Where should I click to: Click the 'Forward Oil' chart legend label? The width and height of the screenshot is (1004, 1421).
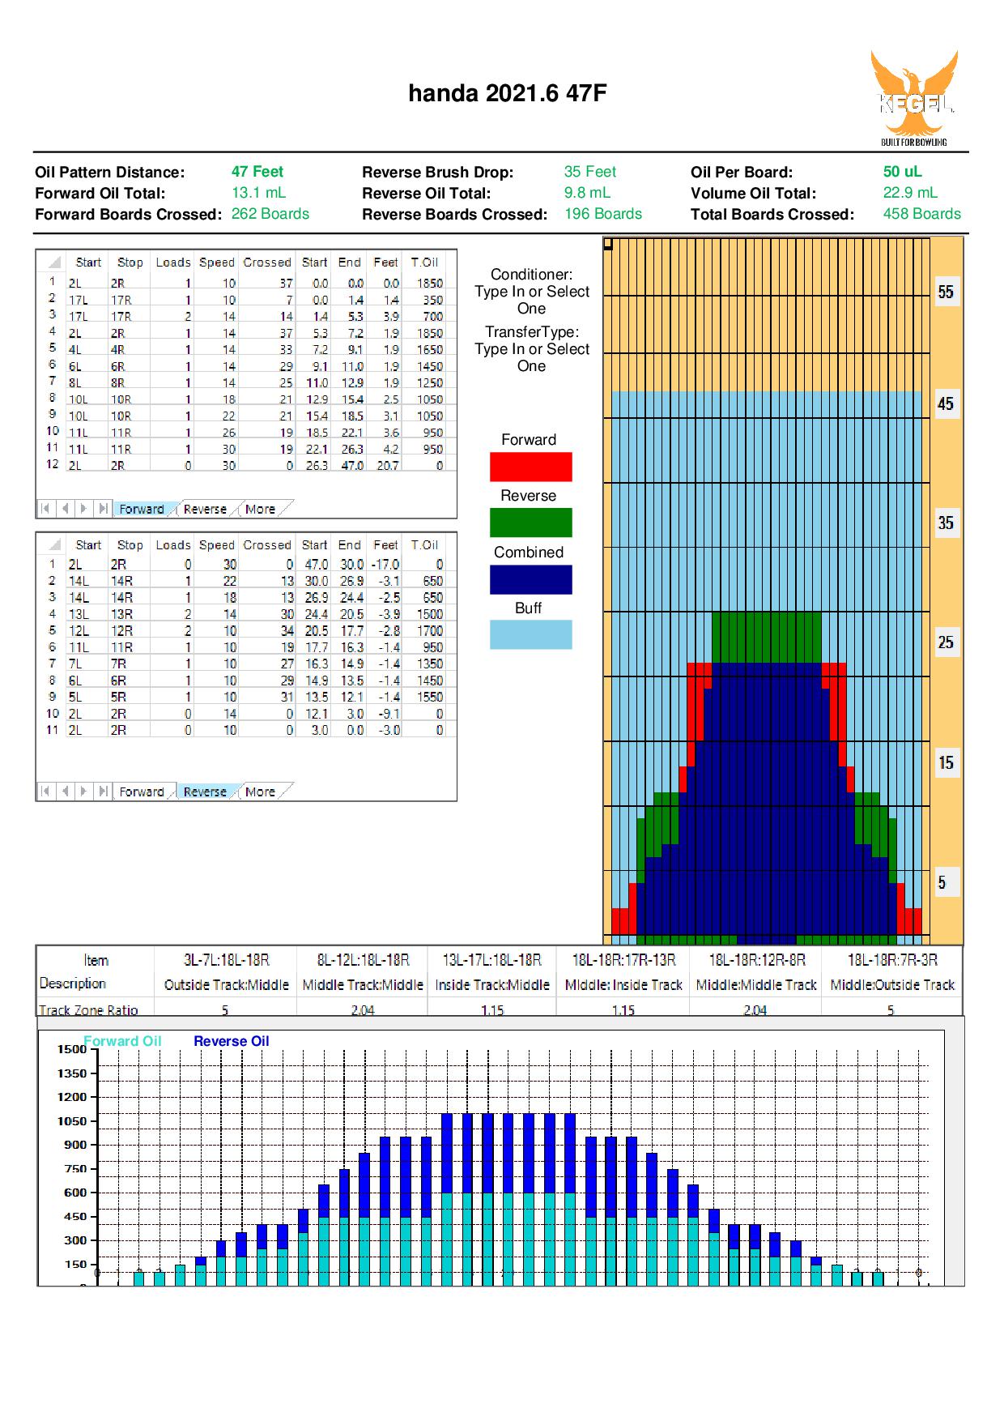pos(122,1041)
